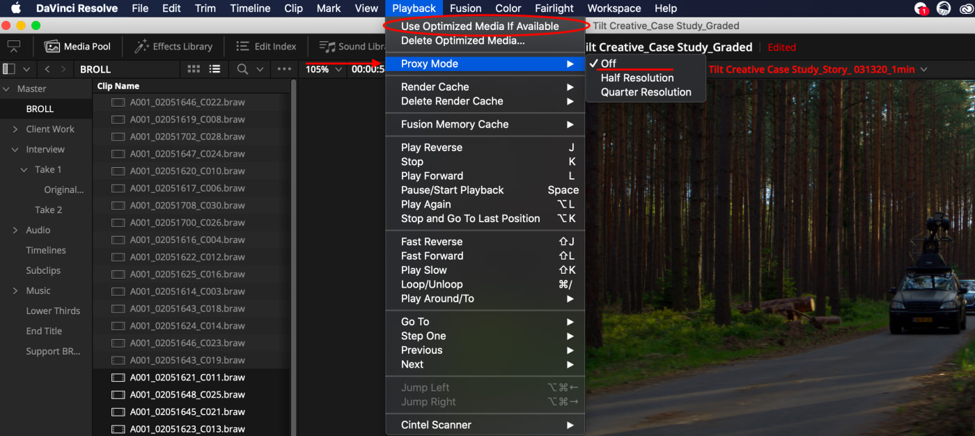Switch media pool to thumbnail grid view
Image resolution: width=975 pixels, height=436 pixels.
tap(194, 69)
